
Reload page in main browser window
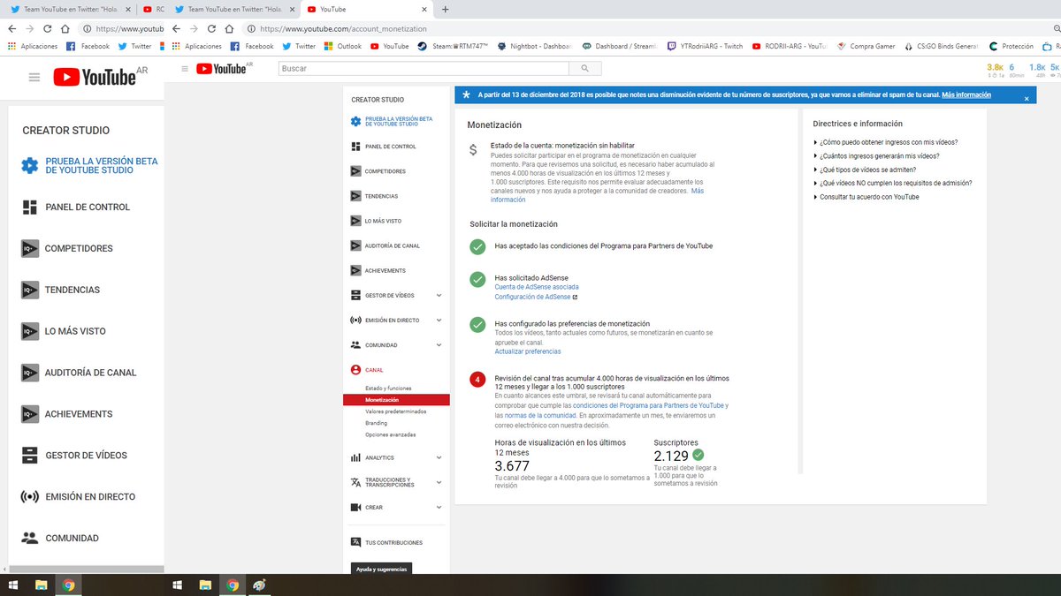[x=211, y=28]
